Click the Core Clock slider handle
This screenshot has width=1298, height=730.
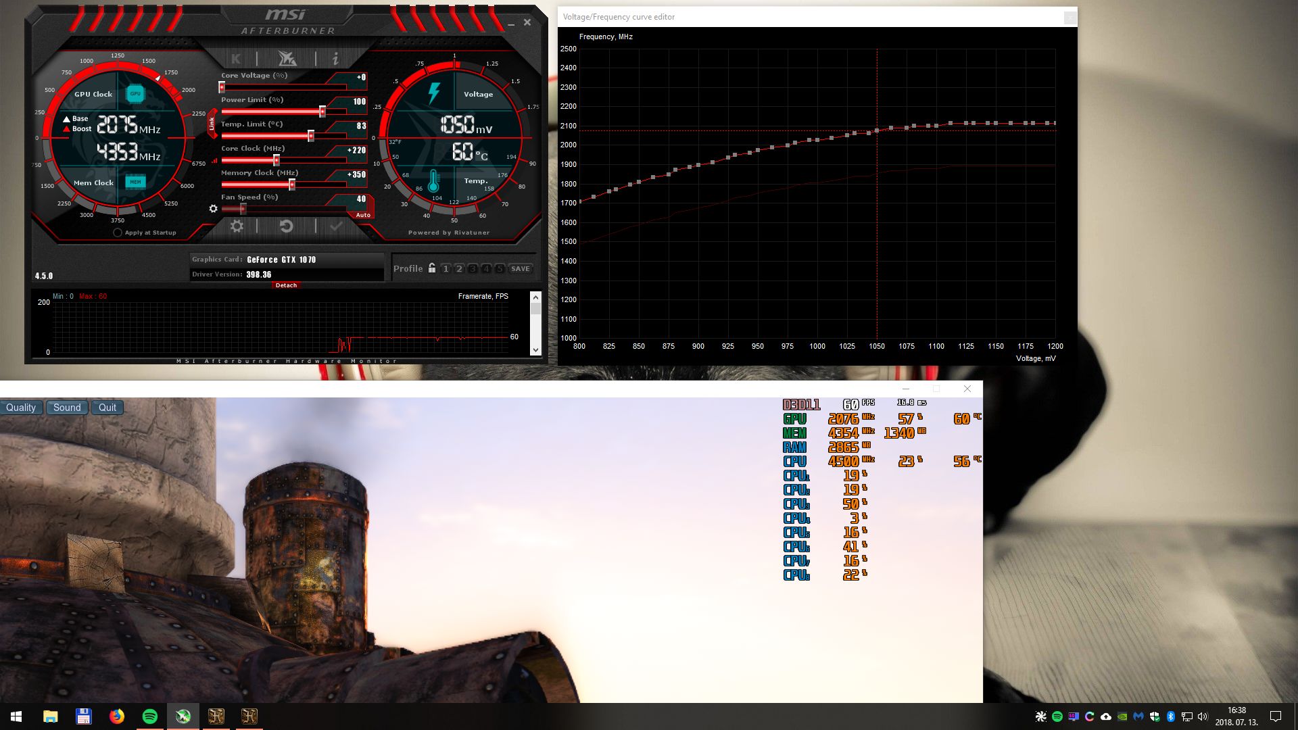[277, 160]
